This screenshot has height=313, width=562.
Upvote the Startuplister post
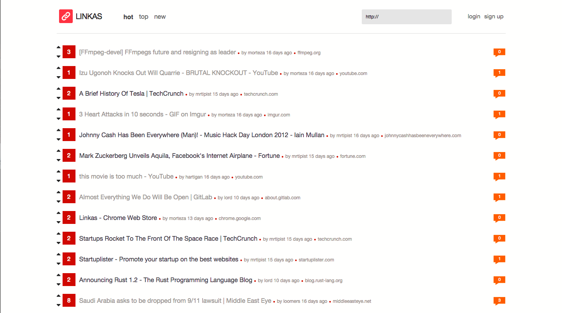tap(59, 254)
